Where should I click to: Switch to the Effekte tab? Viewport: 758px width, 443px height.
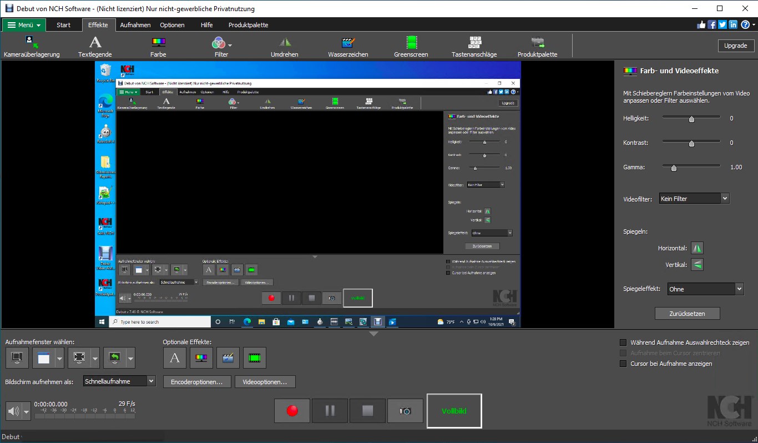tap(98, 25)
